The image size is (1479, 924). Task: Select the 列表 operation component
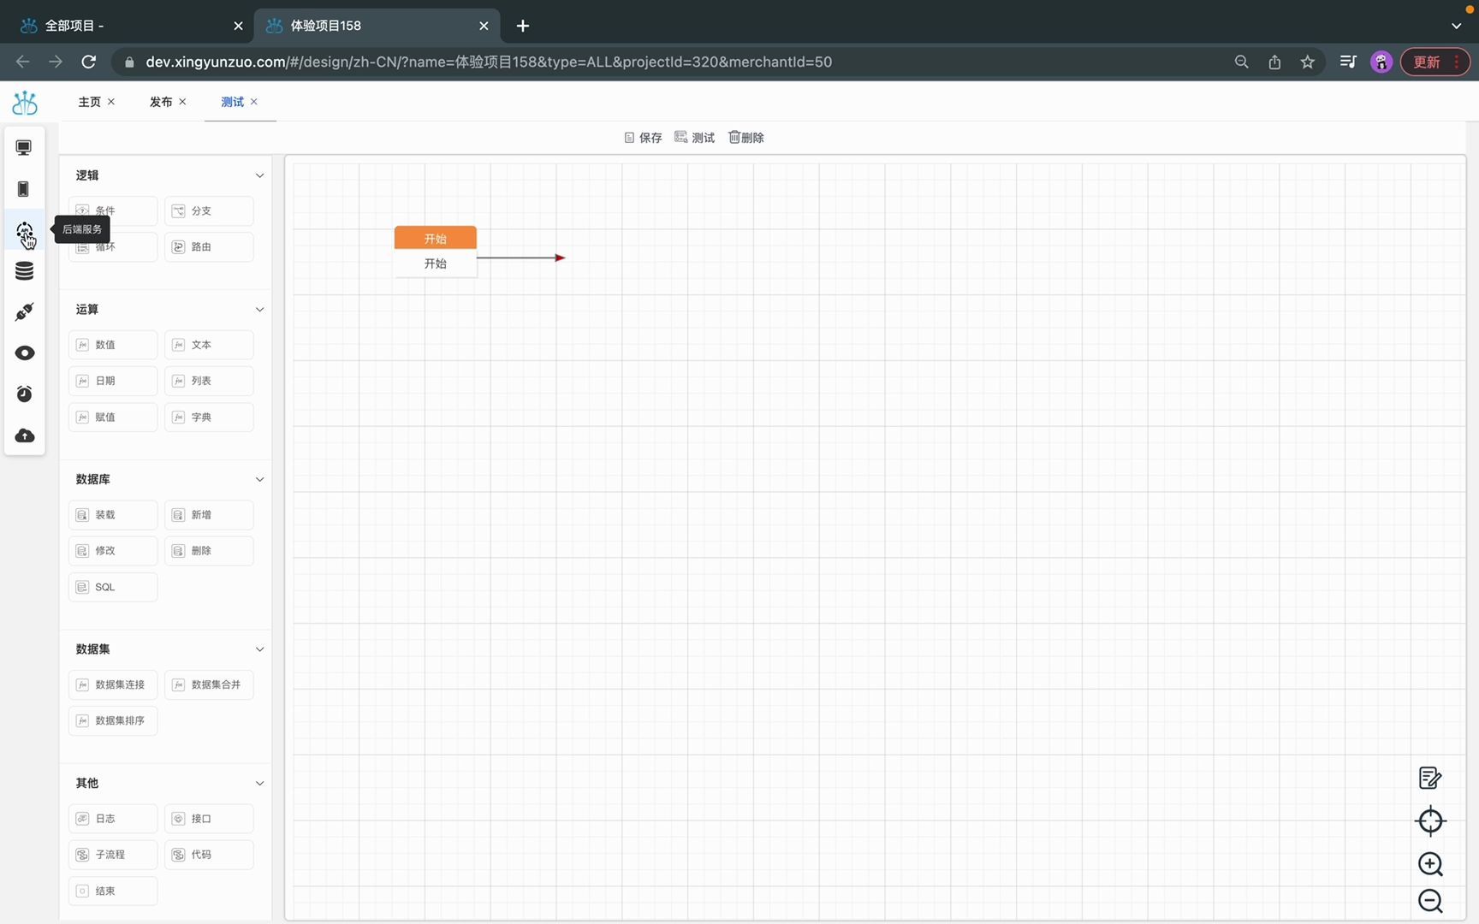(209, 381)
